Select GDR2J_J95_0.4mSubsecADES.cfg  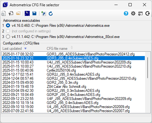point(73,74)
